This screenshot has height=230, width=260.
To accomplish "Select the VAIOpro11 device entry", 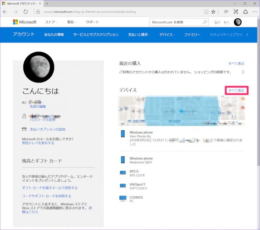I will click(x=138, y=186).
